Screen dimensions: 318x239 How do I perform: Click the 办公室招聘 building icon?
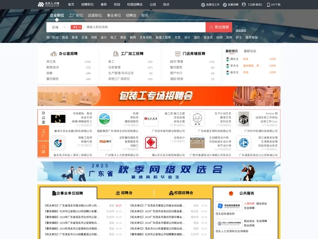pyautogui.click(x=53, y=54)
